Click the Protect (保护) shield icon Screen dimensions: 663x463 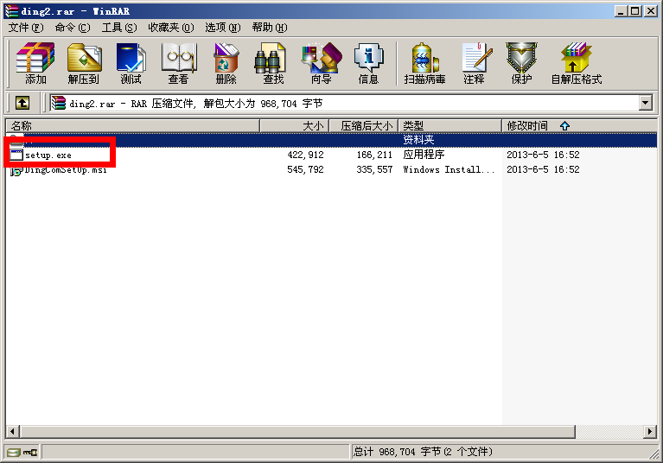[522, 63]
